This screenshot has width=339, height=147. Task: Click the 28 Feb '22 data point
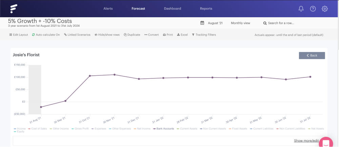coord(188,77)
